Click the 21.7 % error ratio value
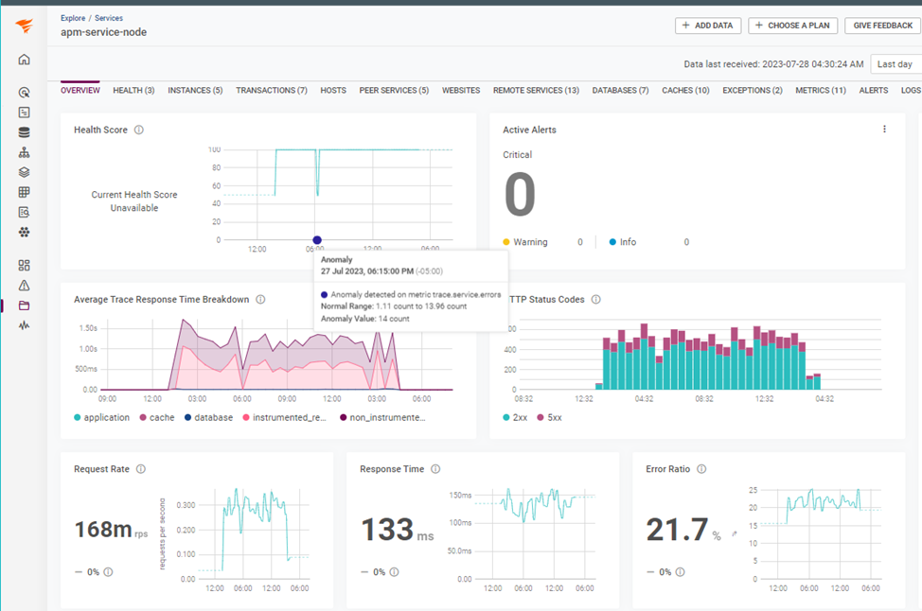The image size is (922, 611). point(683,530)
